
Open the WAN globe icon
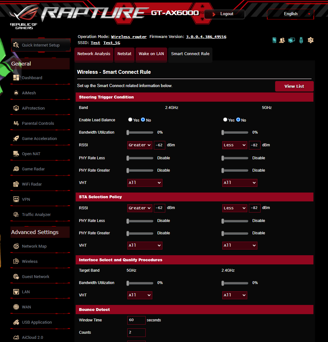(16, 307)
